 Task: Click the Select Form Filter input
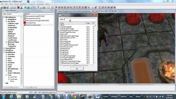(x=80, y=20)
